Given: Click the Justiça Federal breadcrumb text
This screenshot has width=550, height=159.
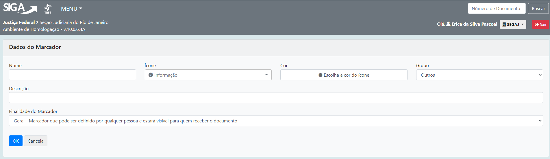Looking at the screenshot, I should tap(19, 22).
